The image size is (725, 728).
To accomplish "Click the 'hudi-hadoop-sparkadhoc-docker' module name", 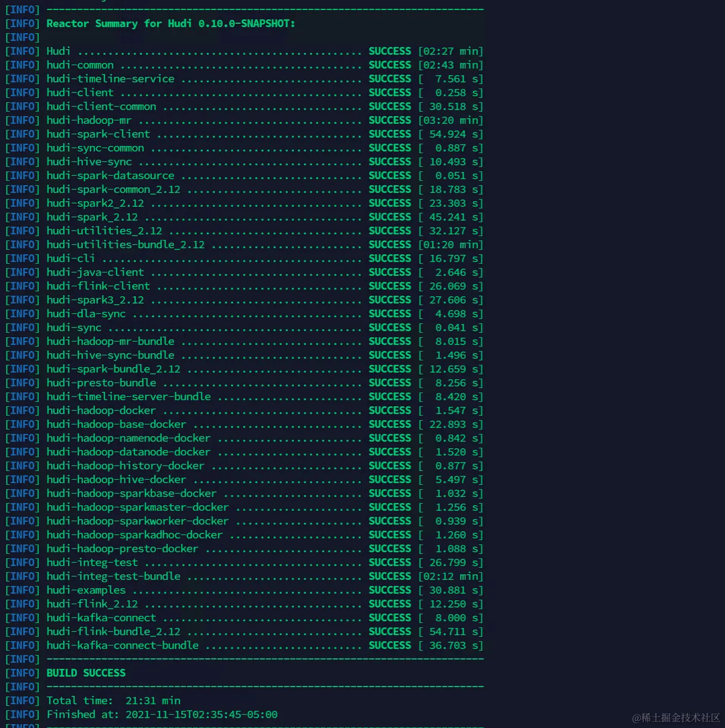I will (x=135, y=535).
